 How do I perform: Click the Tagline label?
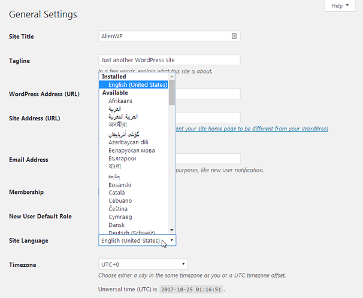[x=19, y=61]
